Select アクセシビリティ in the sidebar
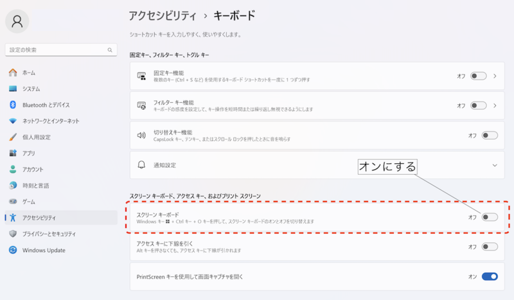514x300 pixels. pos(61,217)
